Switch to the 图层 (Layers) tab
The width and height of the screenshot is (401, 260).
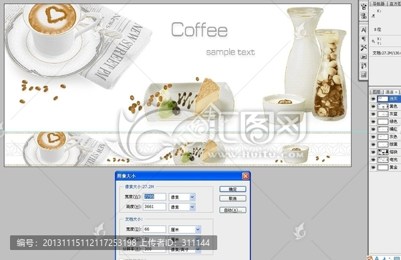[376, 92]
